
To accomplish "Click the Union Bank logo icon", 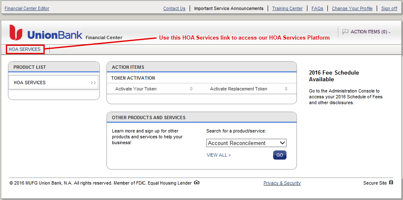I will 16,32.
